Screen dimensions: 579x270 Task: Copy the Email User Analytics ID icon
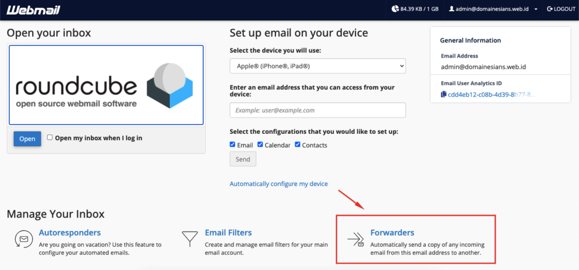(x=443, y=94)
